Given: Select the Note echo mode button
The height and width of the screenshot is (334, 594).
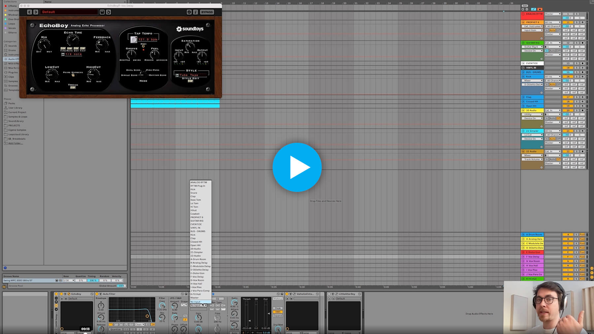Looking at the screenshot, I should tap(69, 48).
